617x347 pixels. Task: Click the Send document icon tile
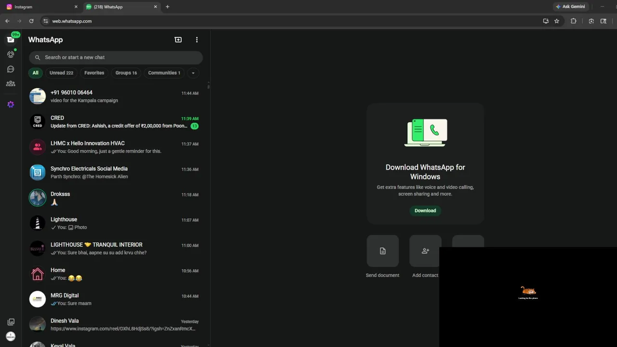(383, 251)
